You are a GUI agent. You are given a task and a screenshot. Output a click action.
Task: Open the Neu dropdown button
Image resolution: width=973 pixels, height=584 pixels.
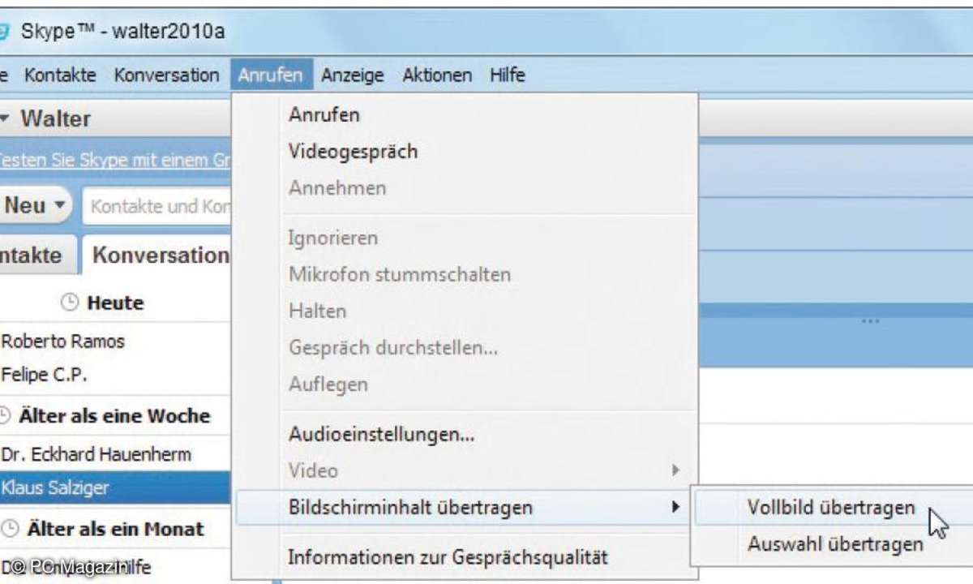click(x=36, y=206)
